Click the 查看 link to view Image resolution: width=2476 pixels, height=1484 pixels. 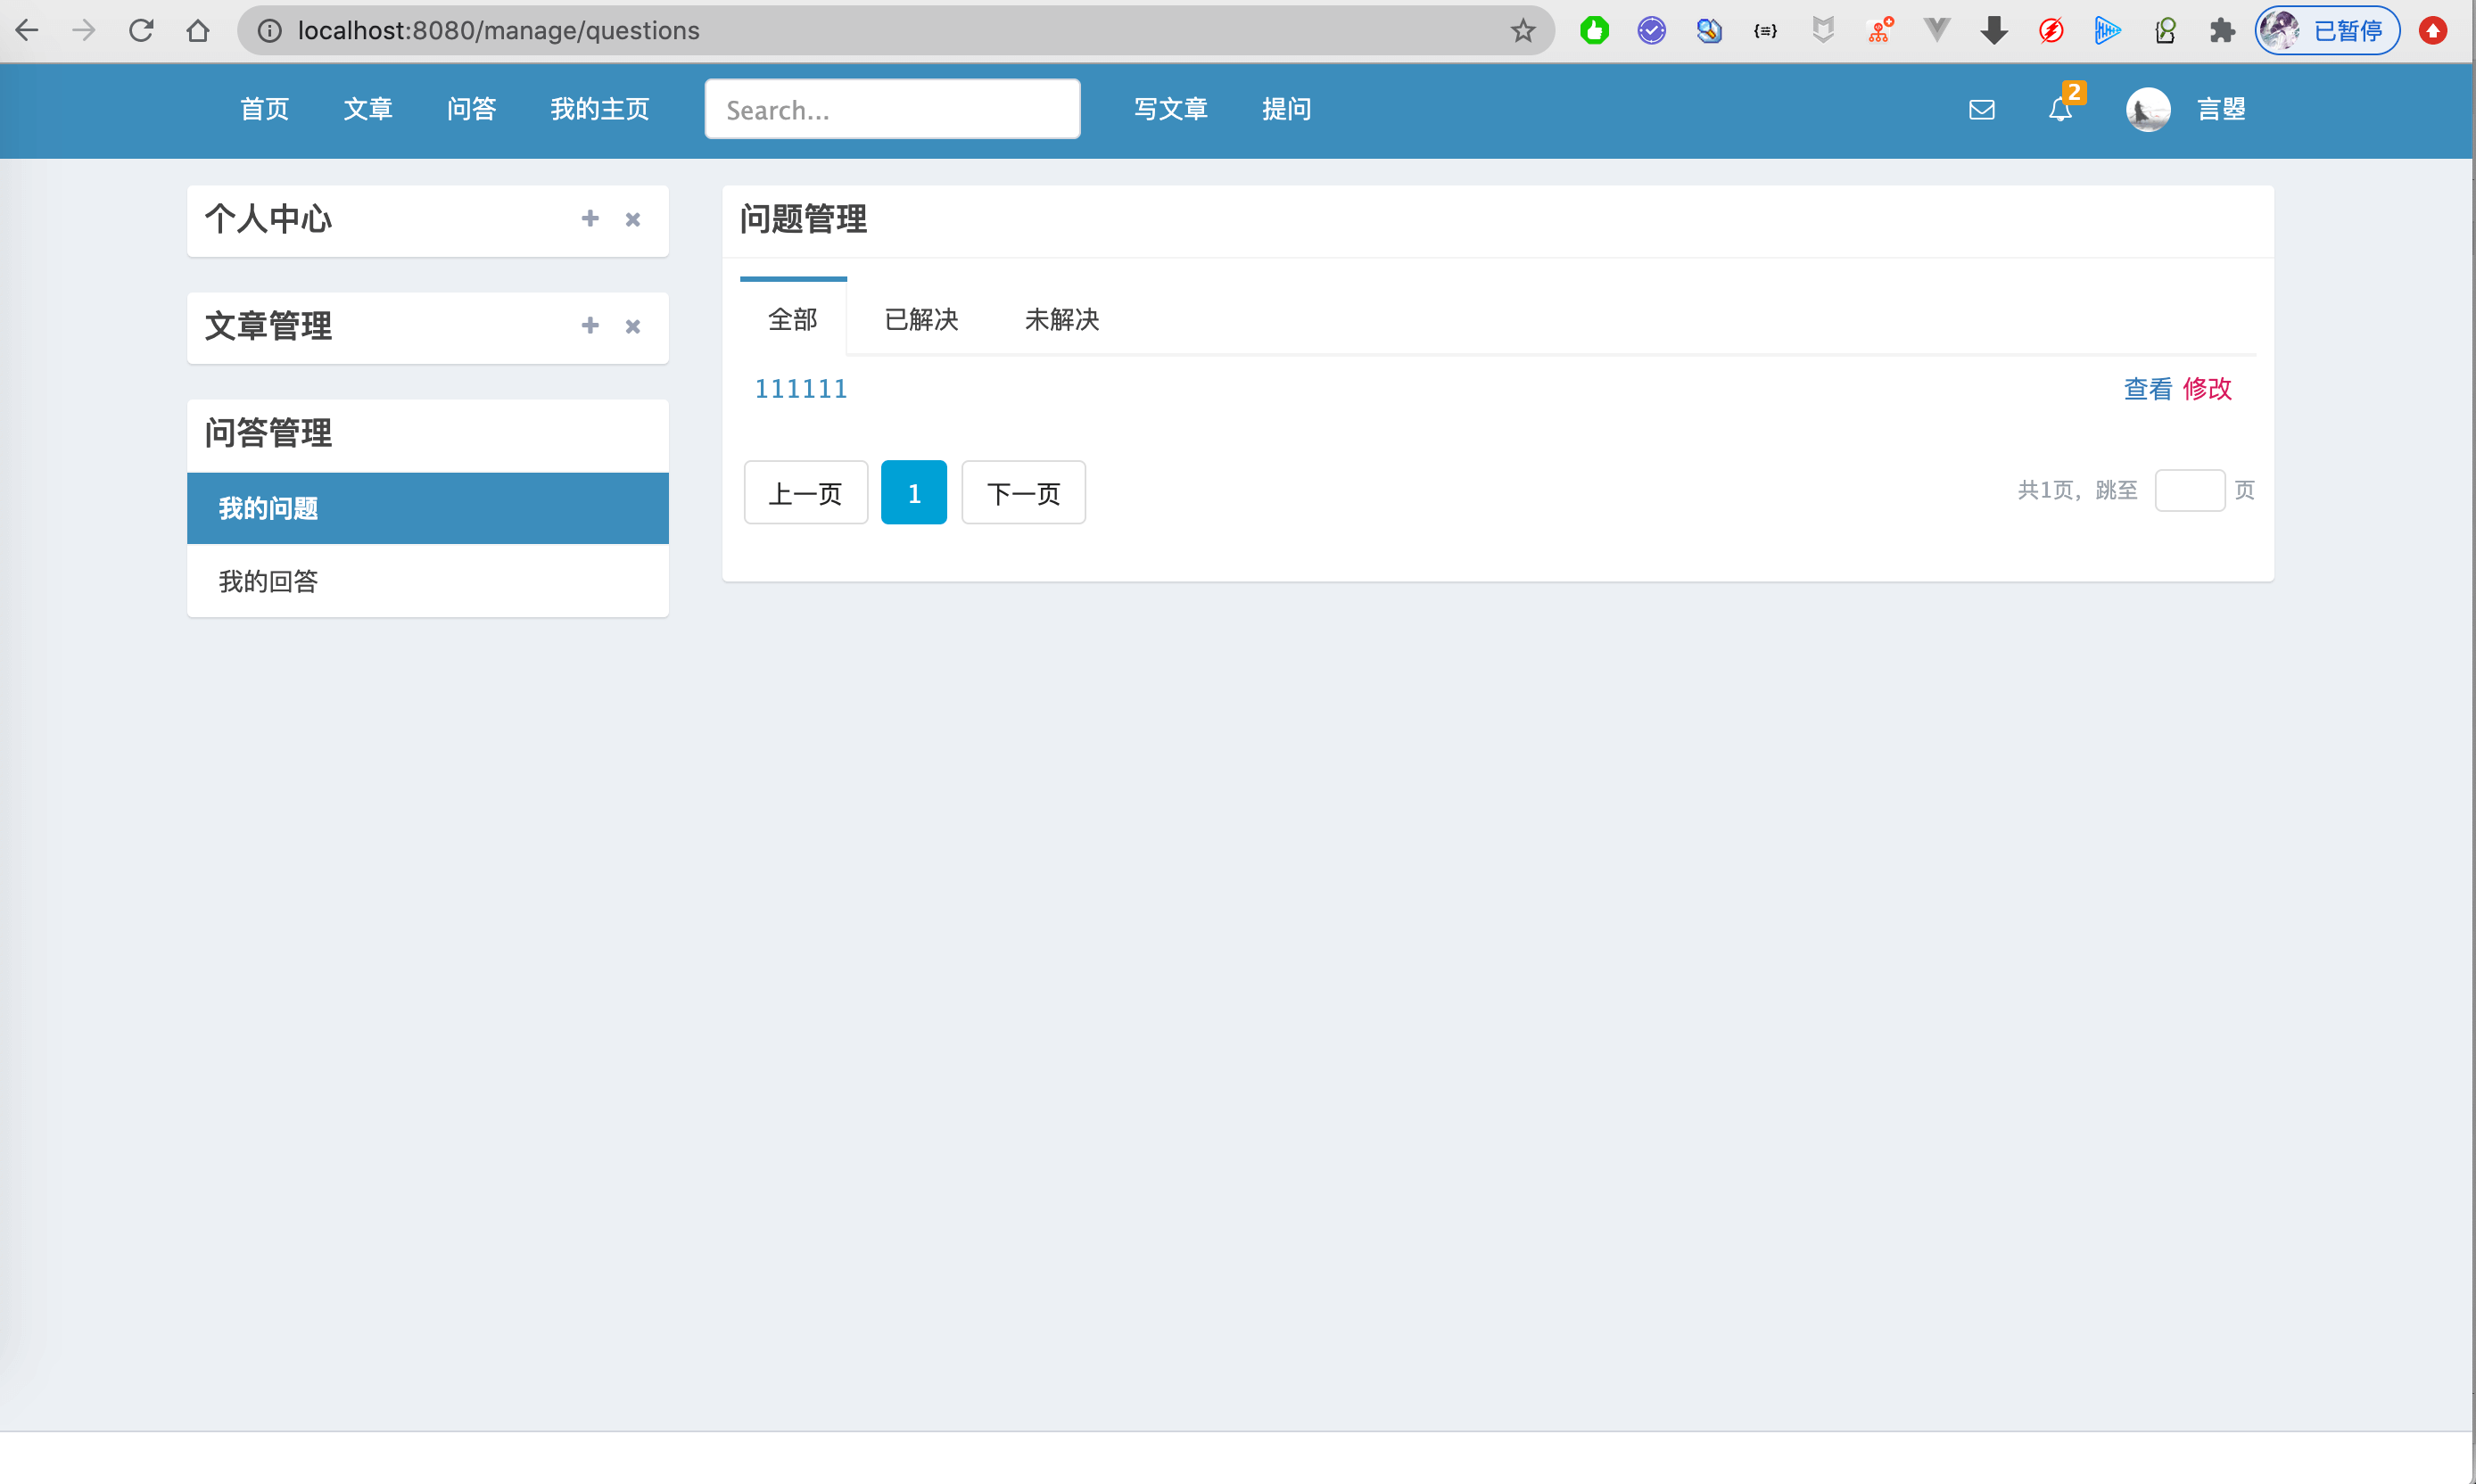2147,389
